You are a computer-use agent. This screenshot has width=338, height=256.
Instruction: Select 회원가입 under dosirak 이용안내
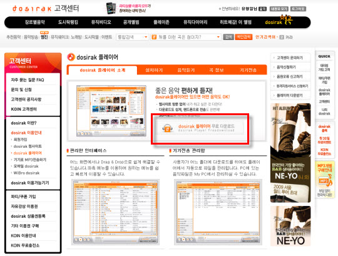21,140
